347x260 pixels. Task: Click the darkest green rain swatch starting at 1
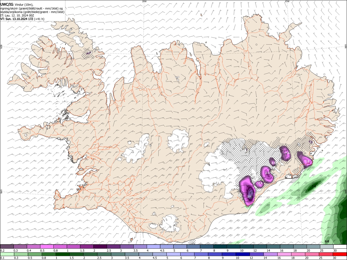point(62,254)
